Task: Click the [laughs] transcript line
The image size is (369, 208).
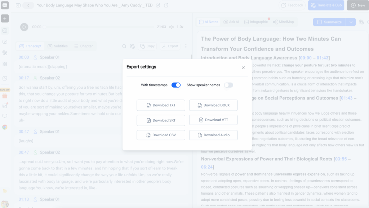Action: [26, 141]
